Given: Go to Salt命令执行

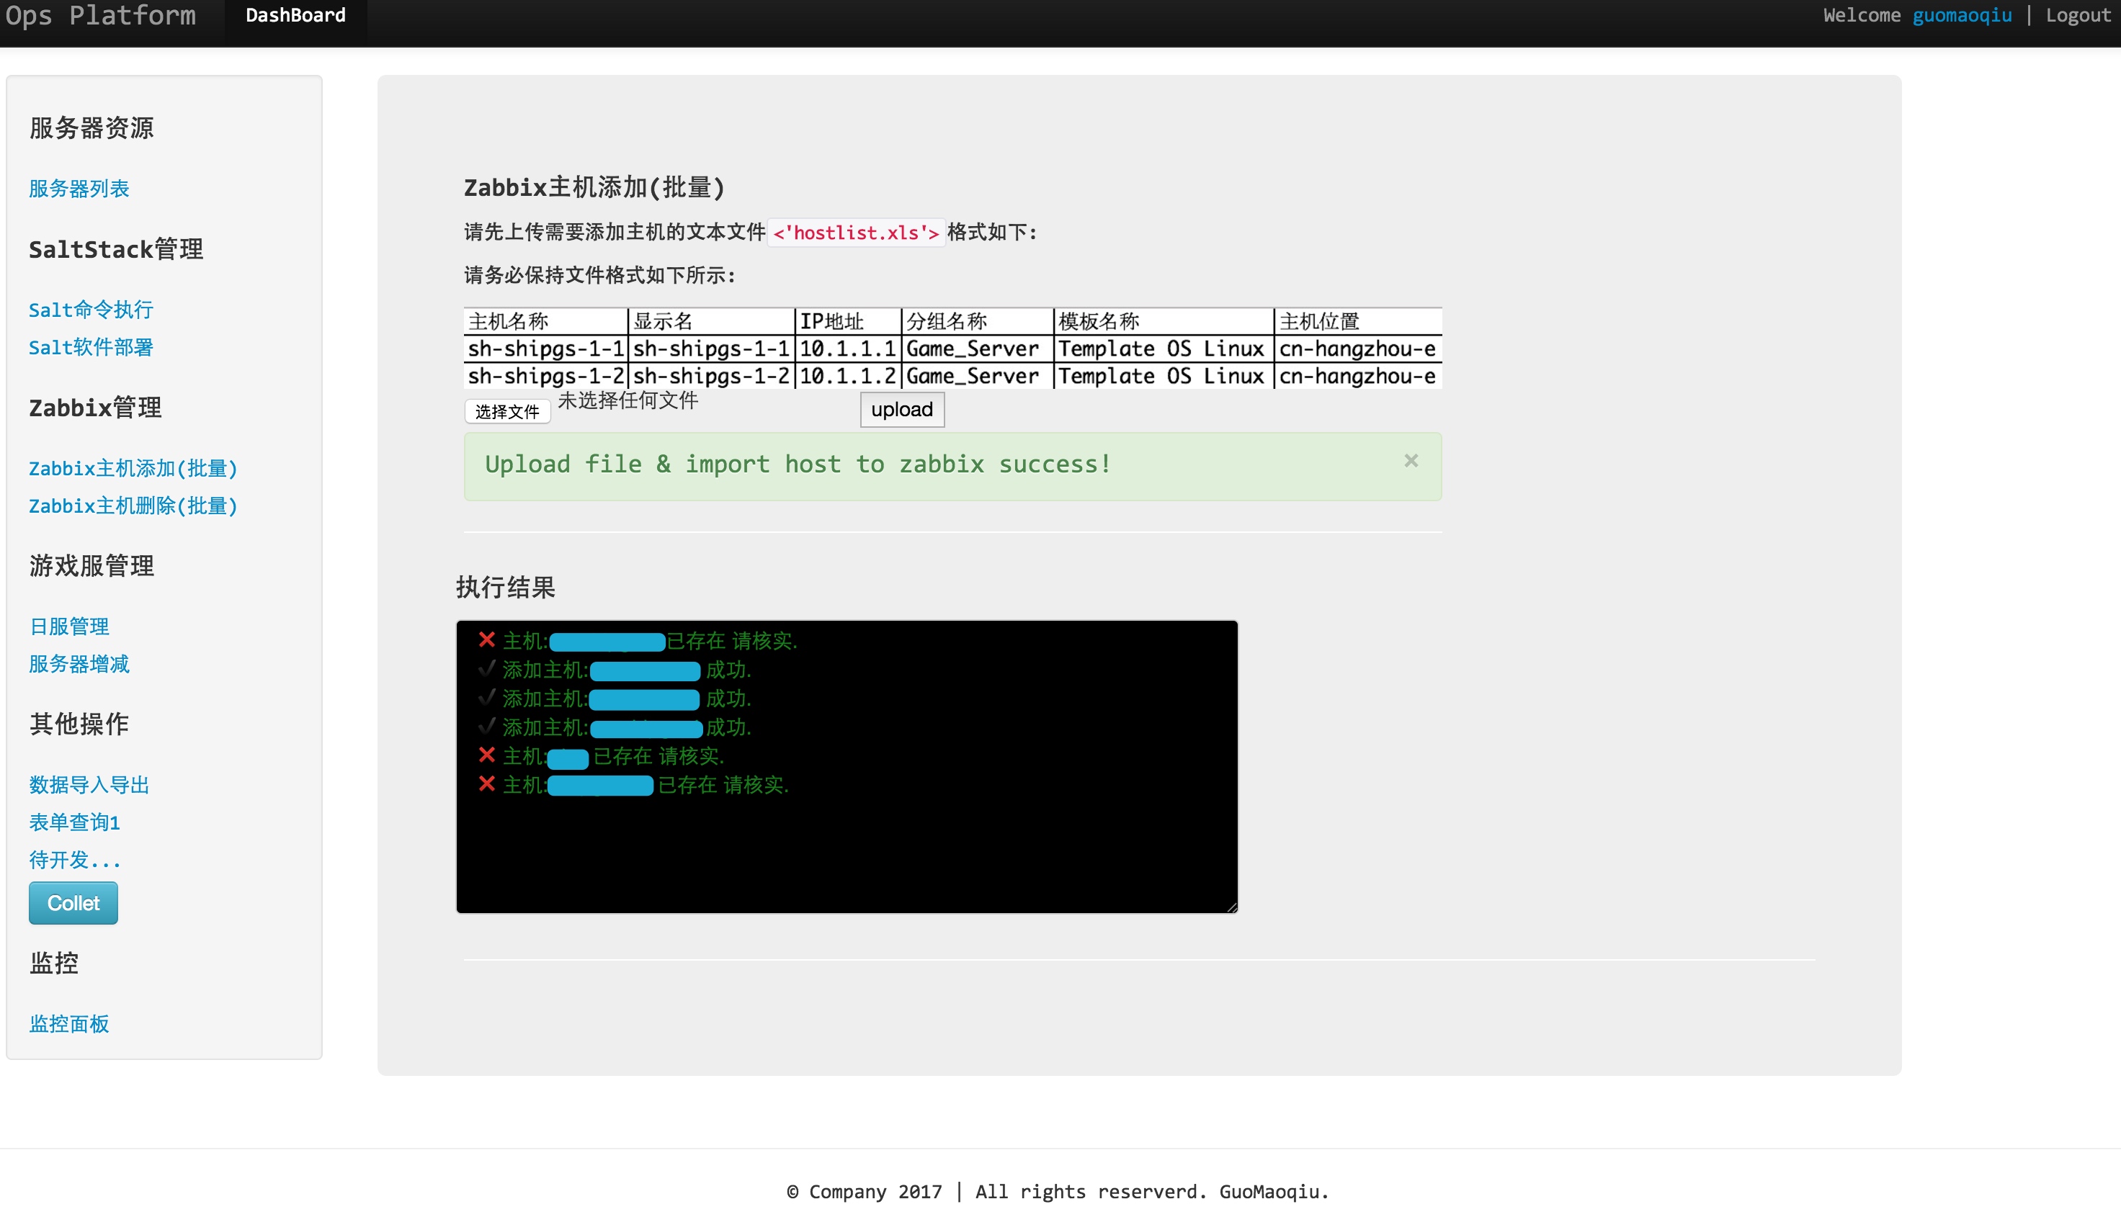Looking at the screenshot, I should click(x=91, y=309).
